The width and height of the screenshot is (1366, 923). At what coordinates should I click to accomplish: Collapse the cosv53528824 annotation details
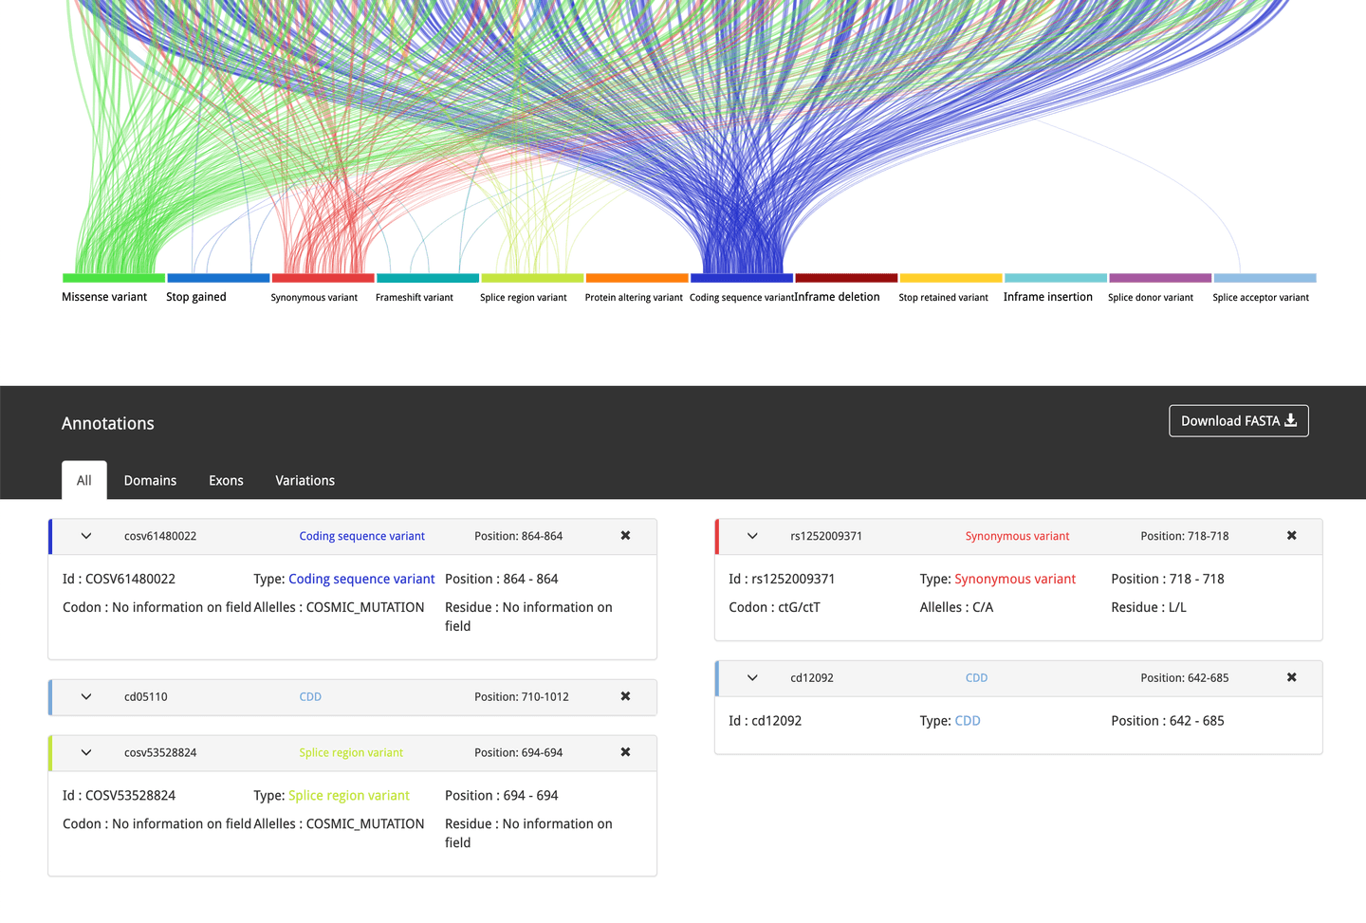[x=86, y=752]
